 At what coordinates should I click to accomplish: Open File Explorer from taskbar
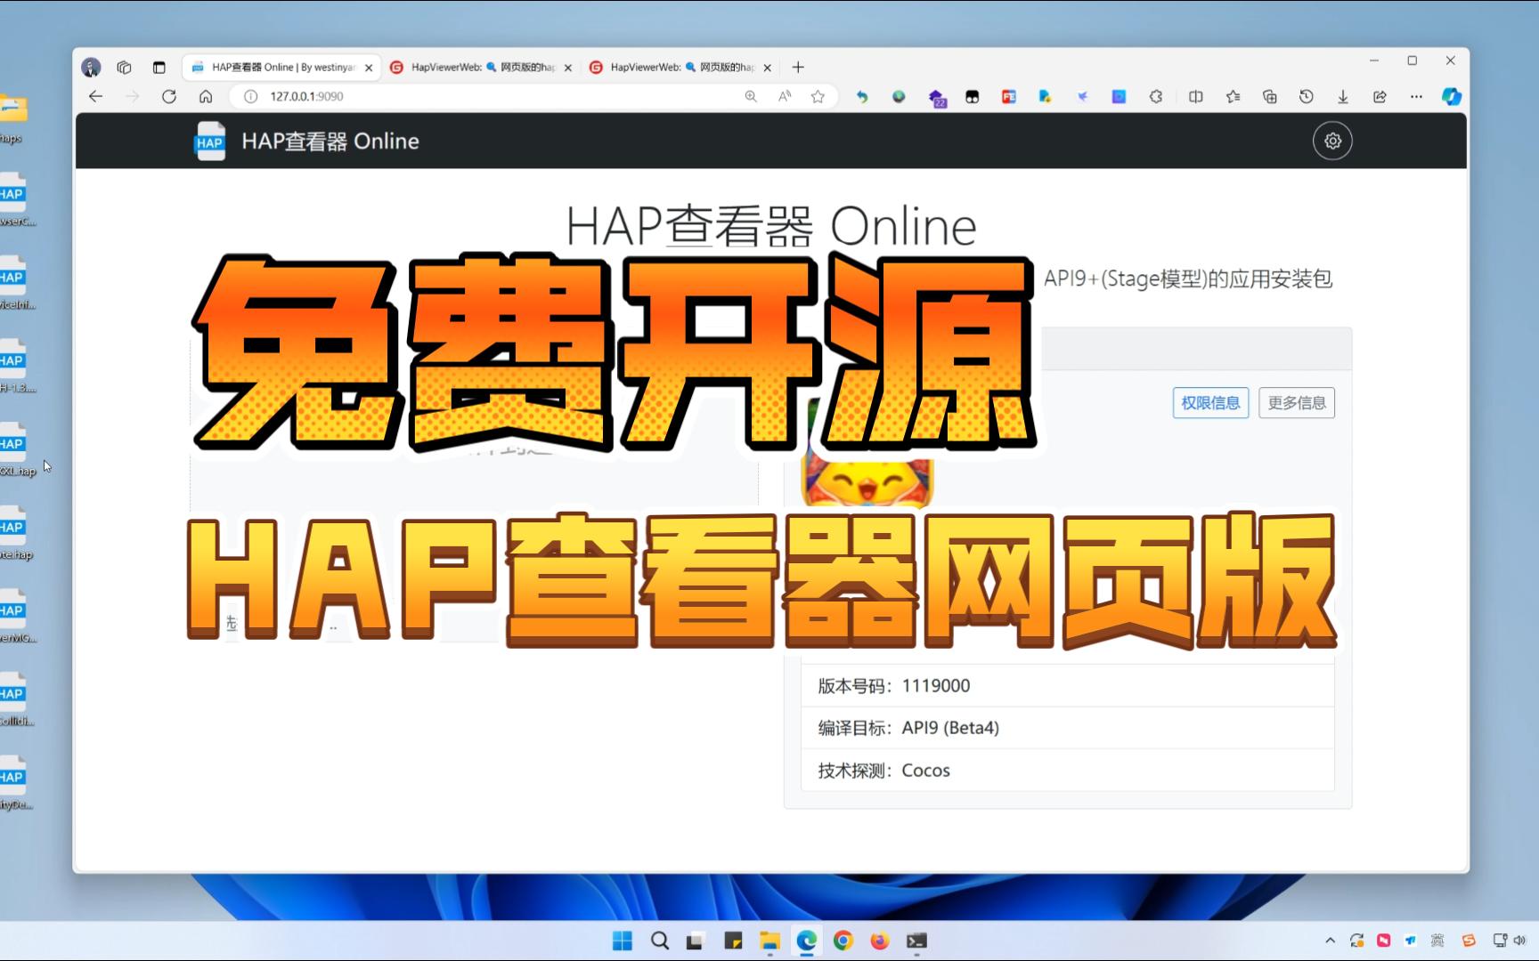coord(769,941)
